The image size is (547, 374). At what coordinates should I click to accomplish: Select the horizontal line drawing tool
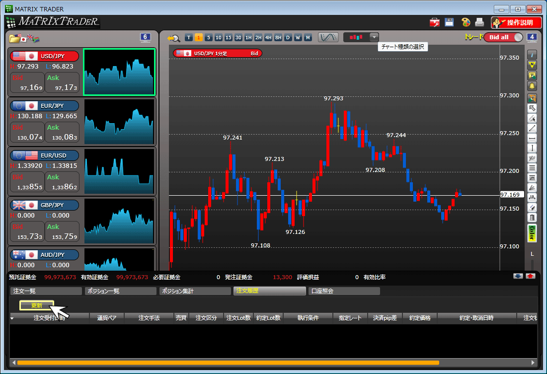(x=532, y=139)
